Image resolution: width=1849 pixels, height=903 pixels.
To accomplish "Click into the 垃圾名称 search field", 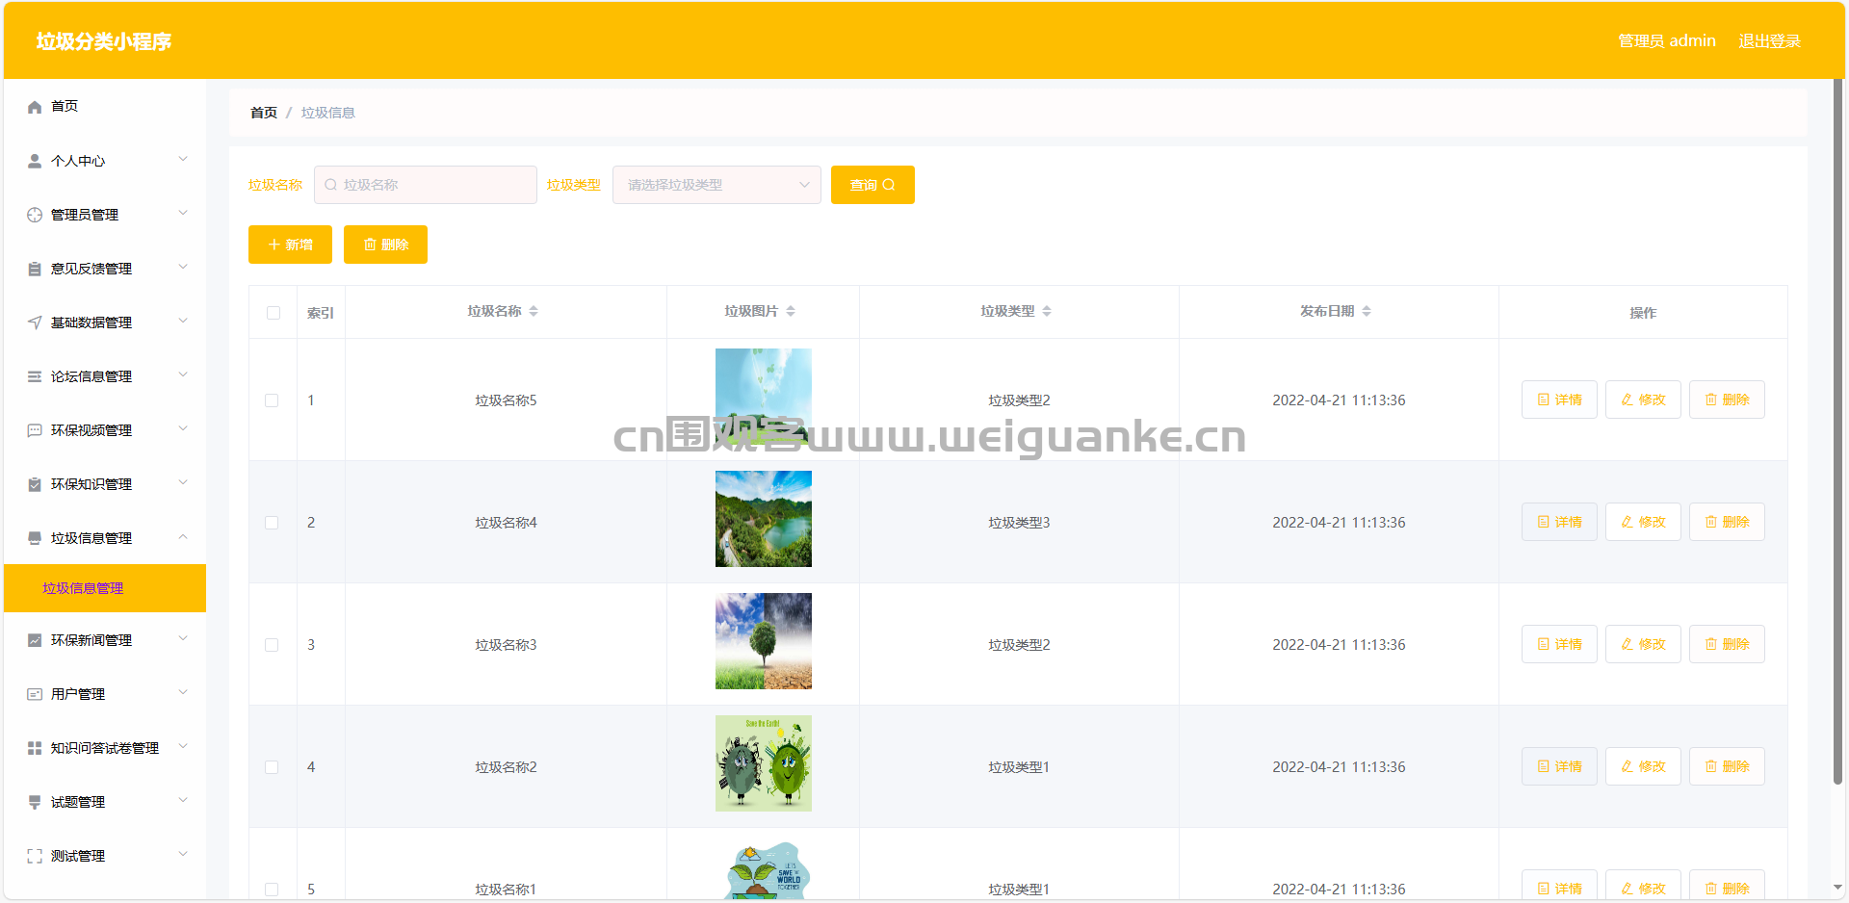I will 426,185.
